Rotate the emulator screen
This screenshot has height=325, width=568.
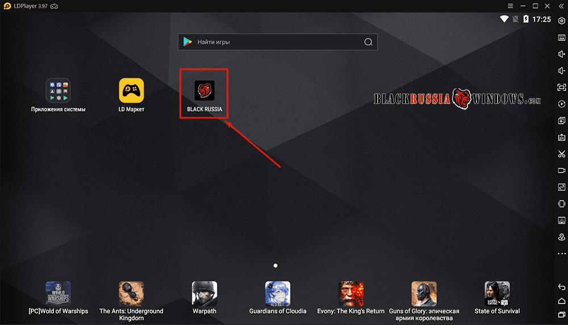point(562,204)
